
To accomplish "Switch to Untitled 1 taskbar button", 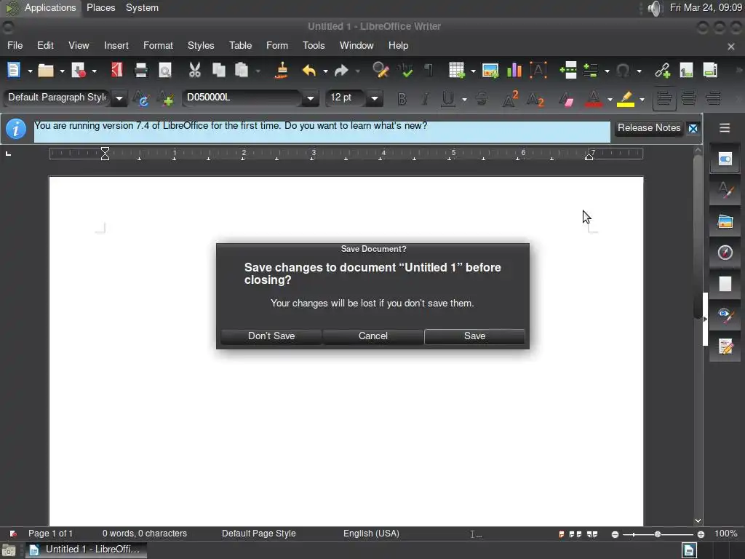I will click(87, 550).
